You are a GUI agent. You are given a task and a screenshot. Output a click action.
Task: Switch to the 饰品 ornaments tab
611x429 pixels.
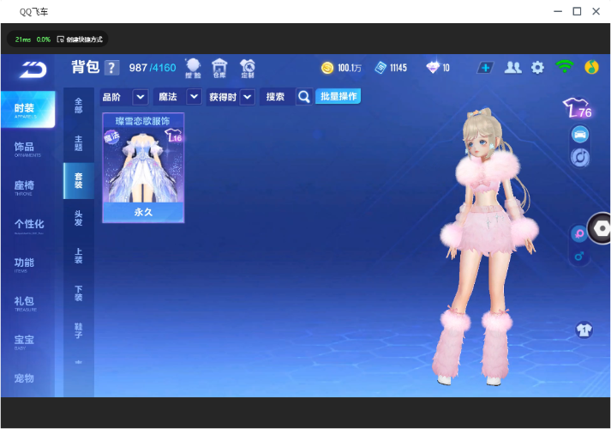27,148
